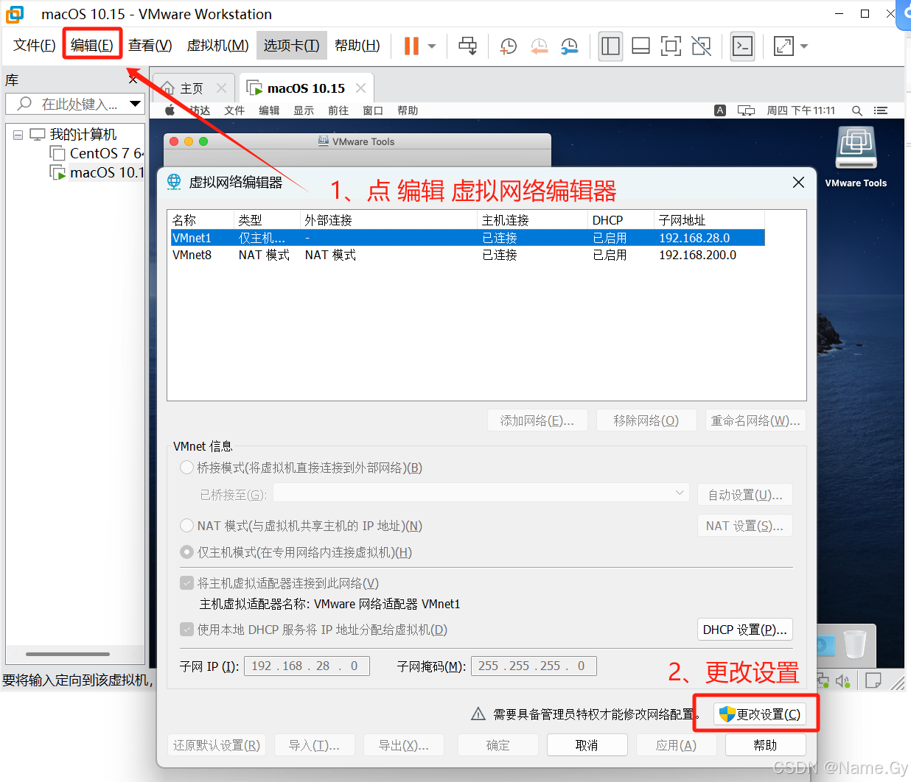Close the 库 library panel
Viewport: 911px width, 782px height.
[x=133, y=80]
